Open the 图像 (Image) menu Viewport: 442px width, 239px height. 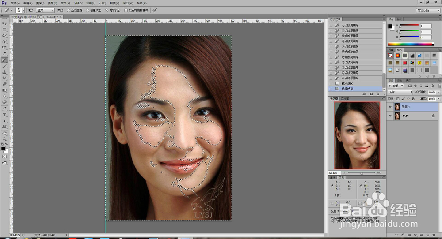coord(40,3)
